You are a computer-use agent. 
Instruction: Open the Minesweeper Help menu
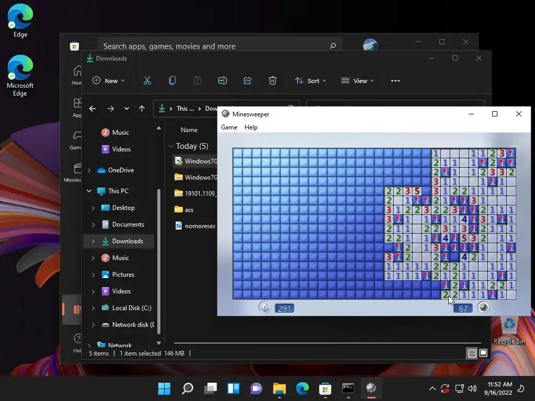point(251,127)
